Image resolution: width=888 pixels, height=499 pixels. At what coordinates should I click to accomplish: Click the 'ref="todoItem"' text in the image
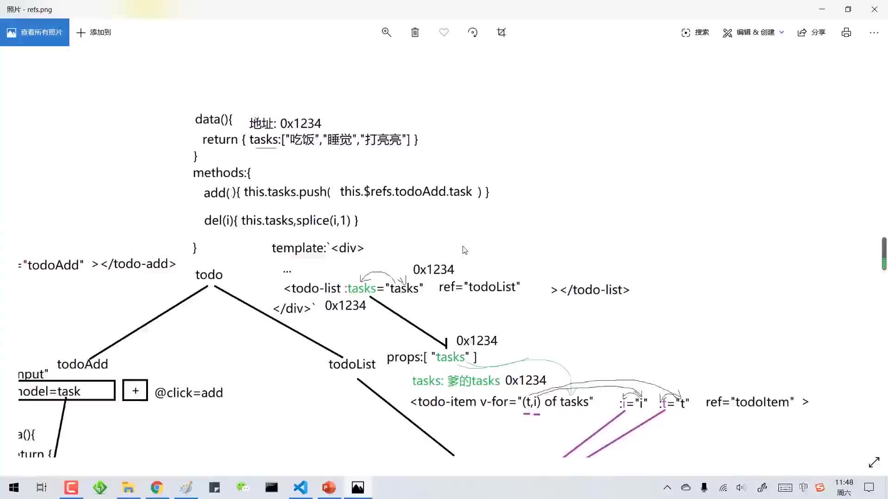click(x=750, y=402)
